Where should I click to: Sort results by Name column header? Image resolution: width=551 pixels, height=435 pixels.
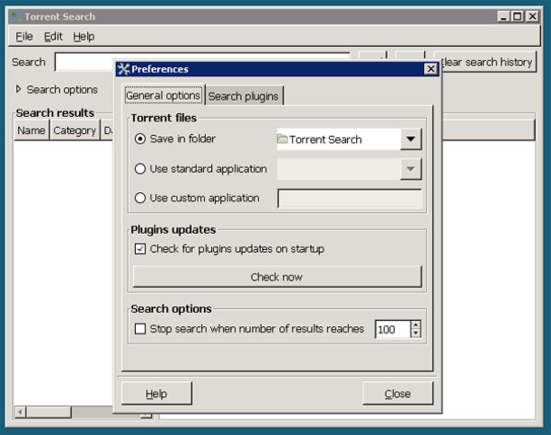point(32,130)
